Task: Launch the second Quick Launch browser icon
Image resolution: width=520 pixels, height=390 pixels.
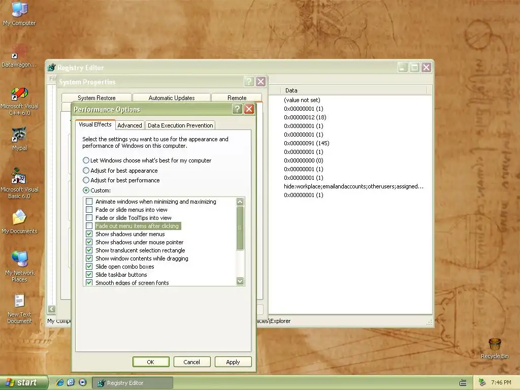Action: tap(71, 382)
